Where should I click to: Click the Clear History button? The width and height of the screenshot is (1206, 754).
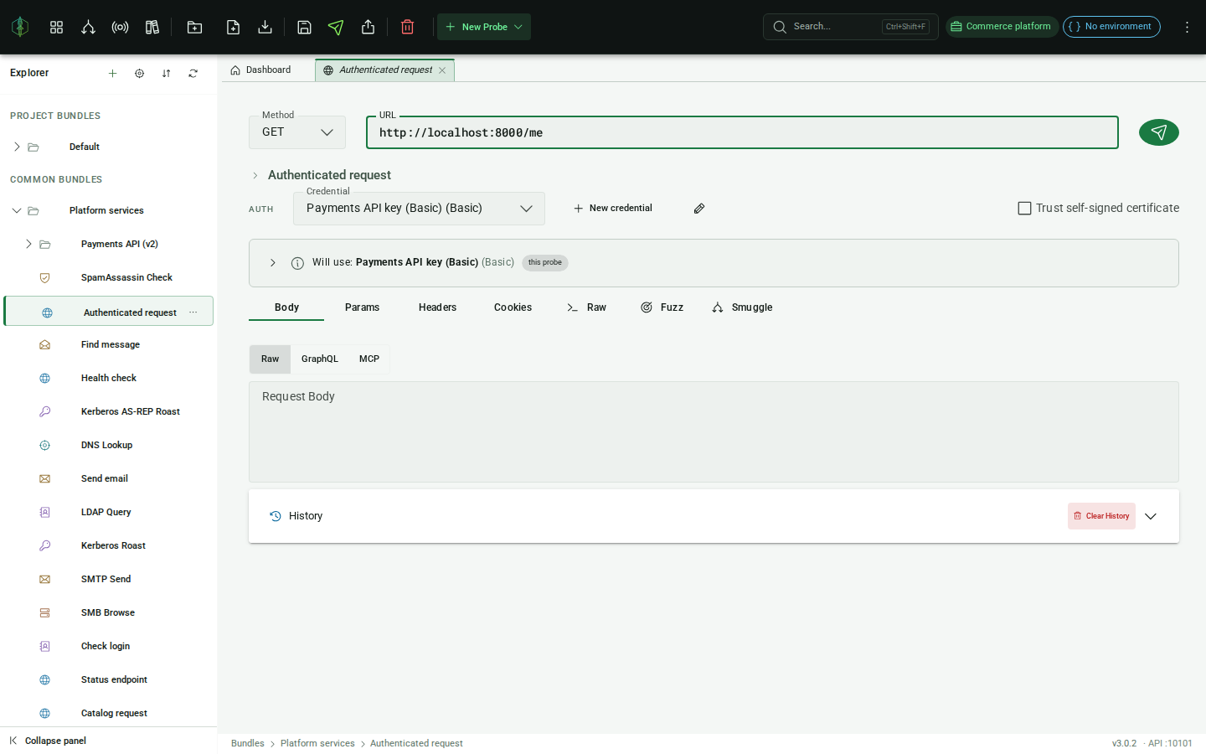tap(1101, 516)
